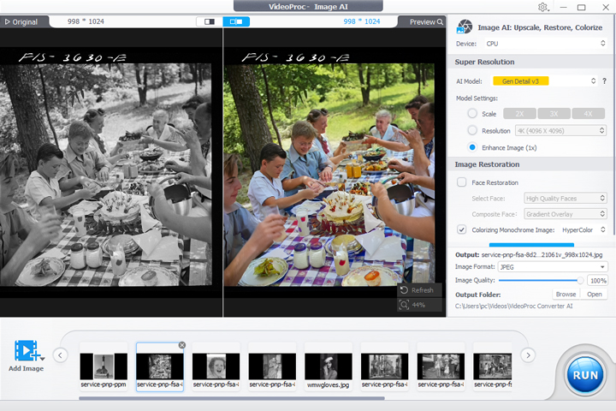Select the Scale radio button
Viewport: 616px width, 411px height.
click(472, 113)
